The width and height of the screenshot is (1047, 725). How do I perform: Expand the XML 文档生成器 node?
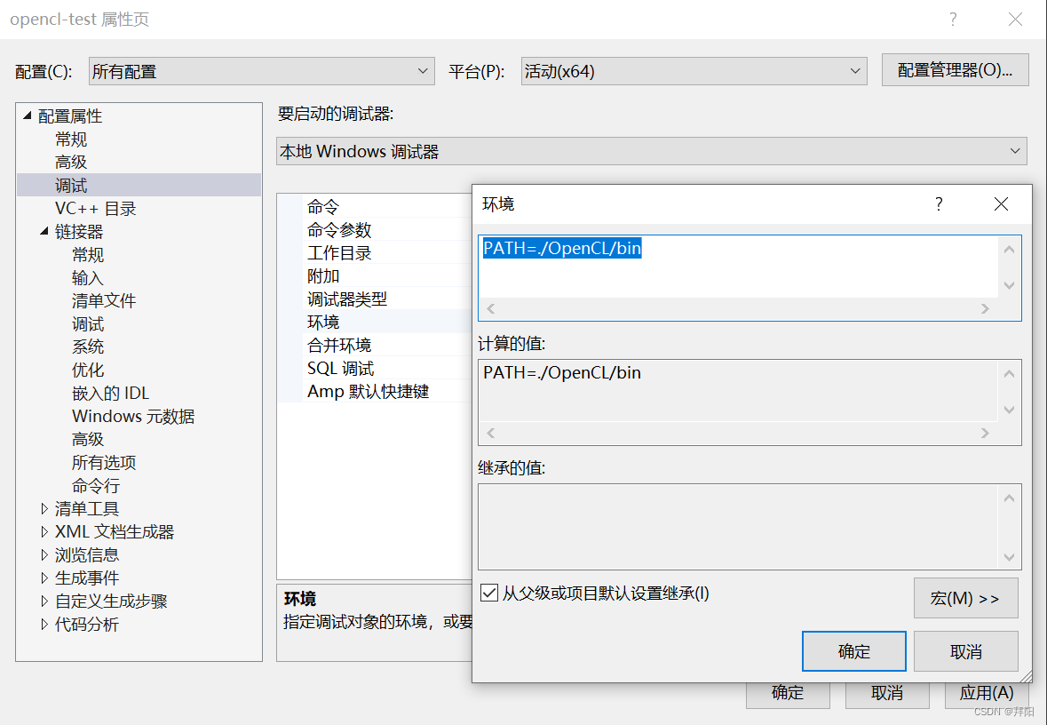45,531
